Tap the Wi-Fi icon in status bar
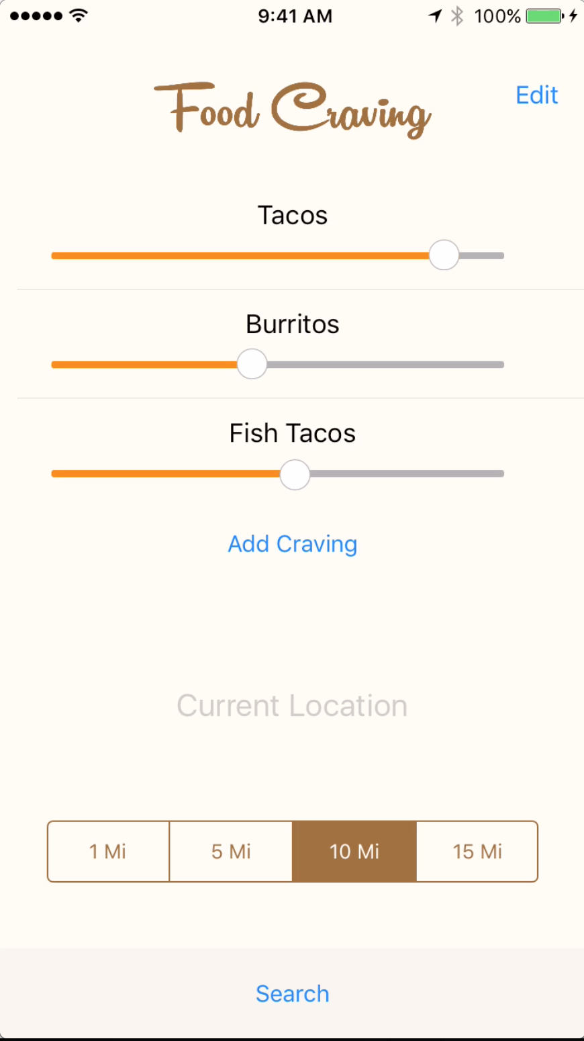 79,15
